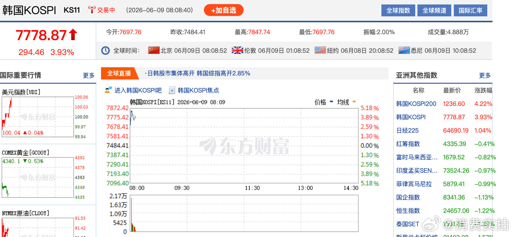
Task: Click the 昨收:7484.41 value
Action: coord(188,32)
